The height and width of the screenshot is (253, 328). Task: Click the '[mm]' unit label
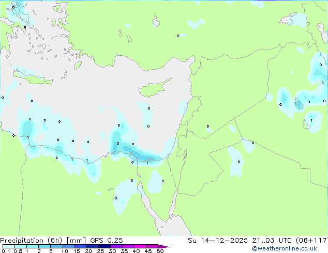tap(76, 241)
